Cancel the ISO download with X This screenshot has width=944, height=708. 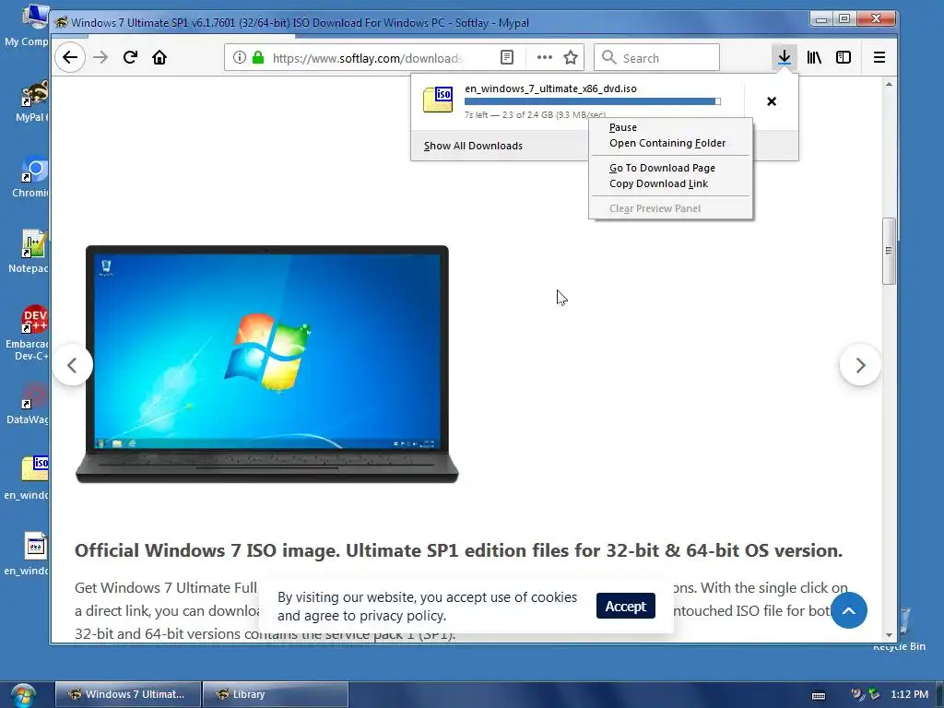(772, 101)
